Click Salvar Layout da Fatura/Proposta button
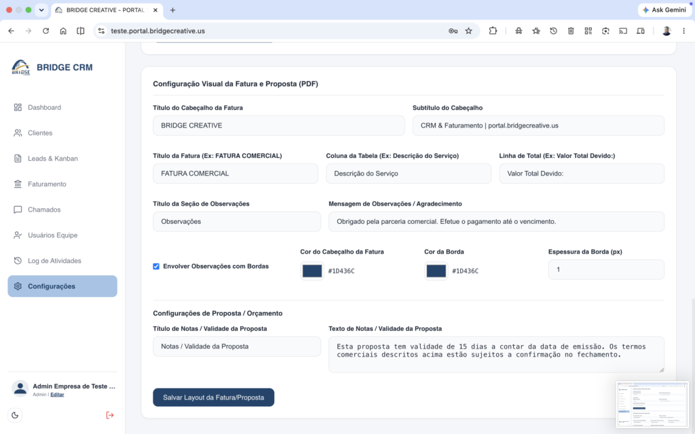Viewport: 695px width, 434px height. coord(214,397)
